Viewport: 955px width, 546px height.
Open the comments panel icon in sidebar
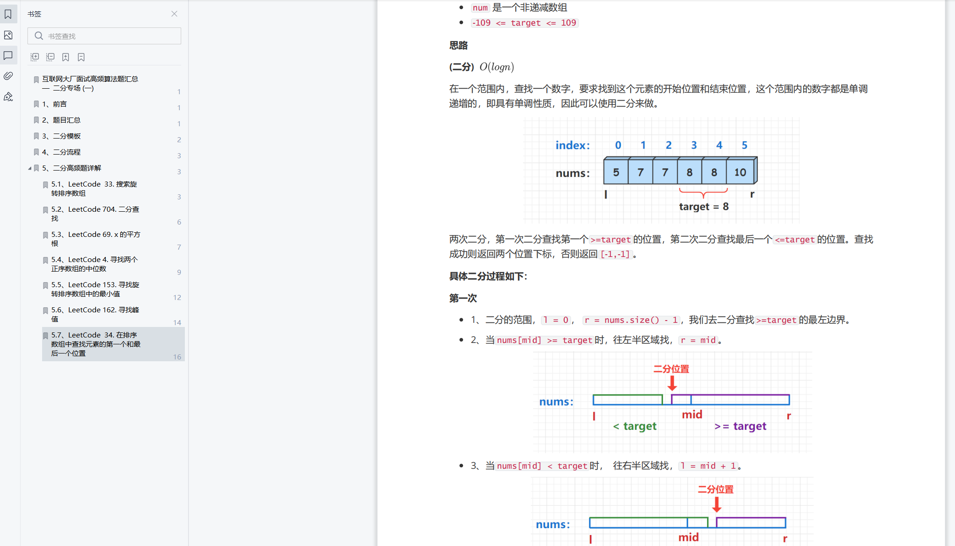8,55
